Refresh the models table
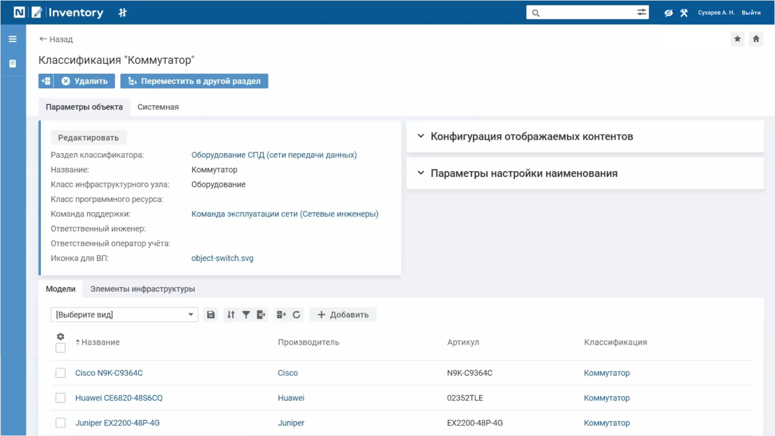This screenshot has width=775, height=436. coord(297,315)
